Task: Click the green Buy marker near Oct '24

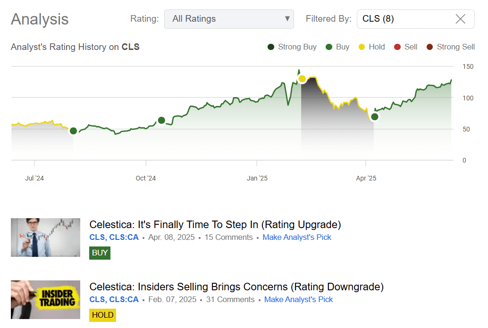Action: click(161, 120)
